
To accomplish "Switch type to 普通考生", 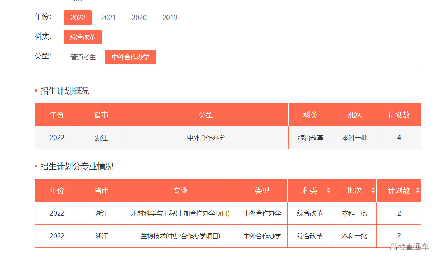I will (x=83, y=57).
